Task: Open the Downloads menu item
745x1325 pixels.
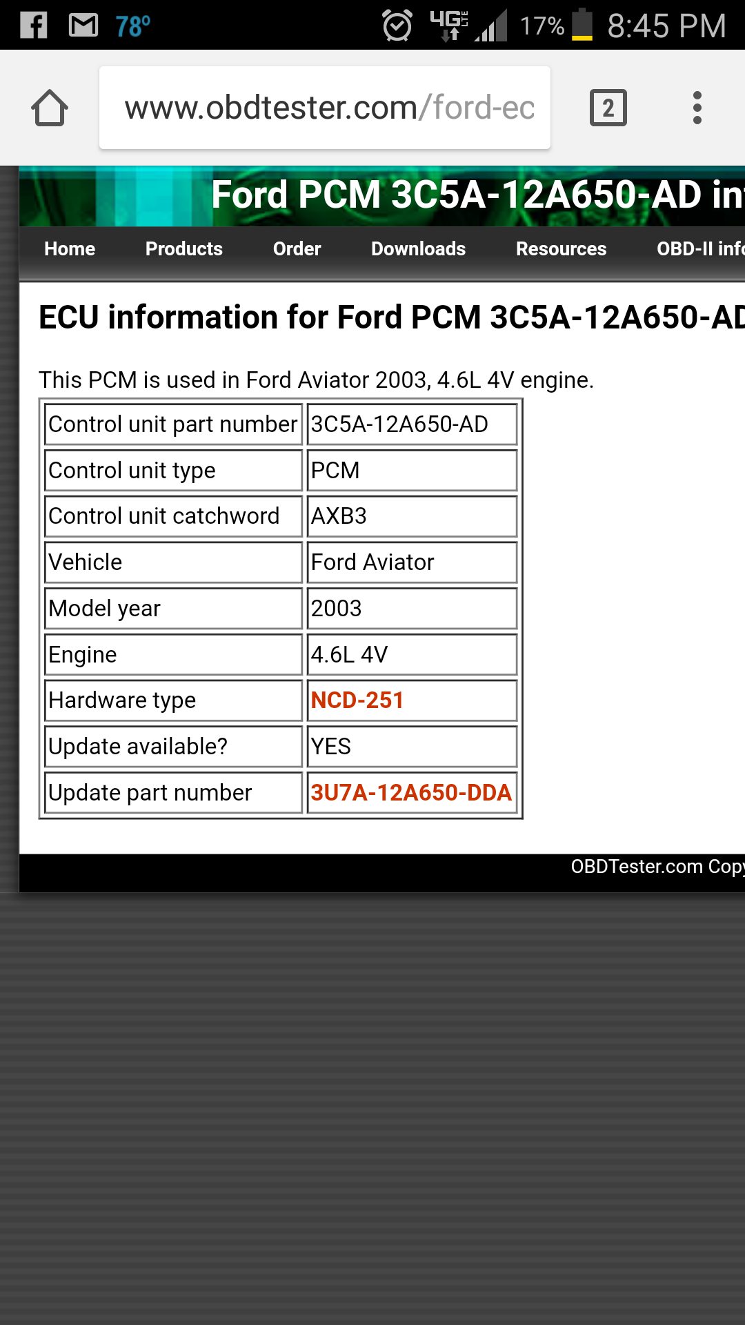Action: (419, 249)
